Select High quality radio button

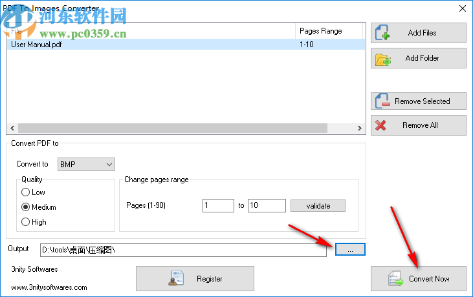26,222
